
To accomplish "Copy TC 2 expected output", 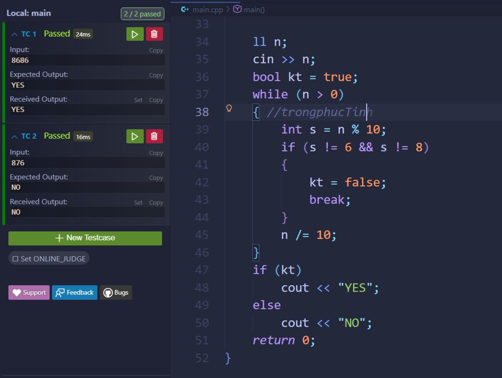I will tap(156, 177).
